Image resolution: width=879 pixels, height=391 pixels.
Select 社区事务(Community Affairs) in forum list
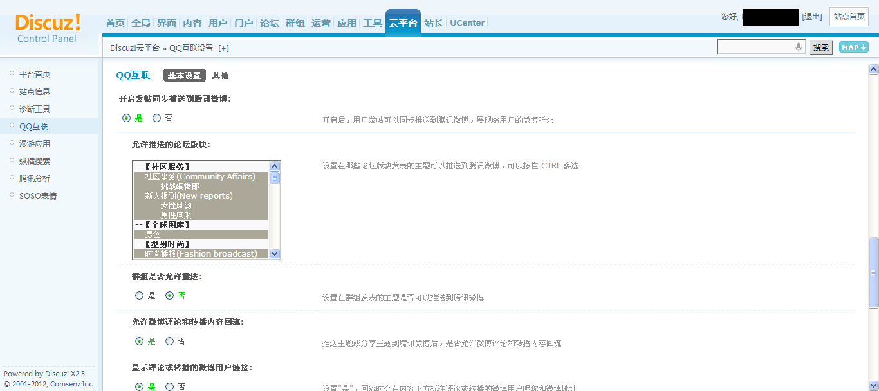coord(200,176)
